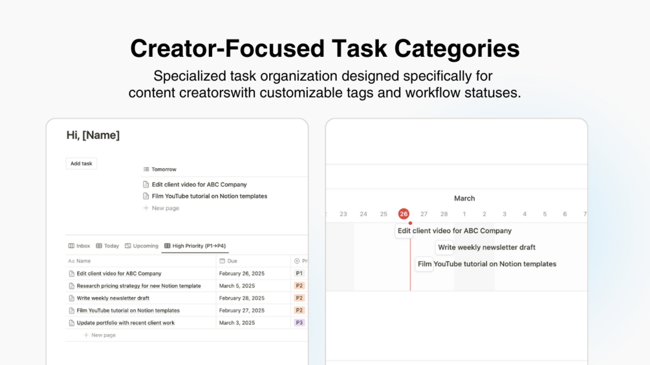Image resolution: width=650 pixels, height=365 pixels.
Task: Switch to the Inbox tab
Action: (79, 246)
